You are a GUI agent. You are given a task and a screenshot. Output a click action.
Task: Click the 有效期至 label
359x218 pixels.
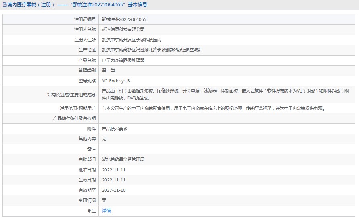(87, 190)
